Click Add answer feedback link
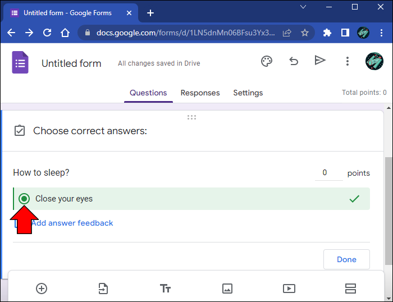 72,223
